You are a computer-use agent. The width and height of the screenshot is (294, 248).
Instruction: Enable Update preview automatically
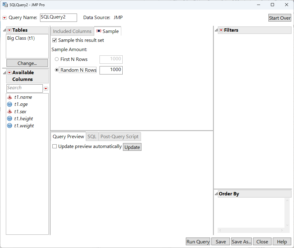(x=55, y=146)
